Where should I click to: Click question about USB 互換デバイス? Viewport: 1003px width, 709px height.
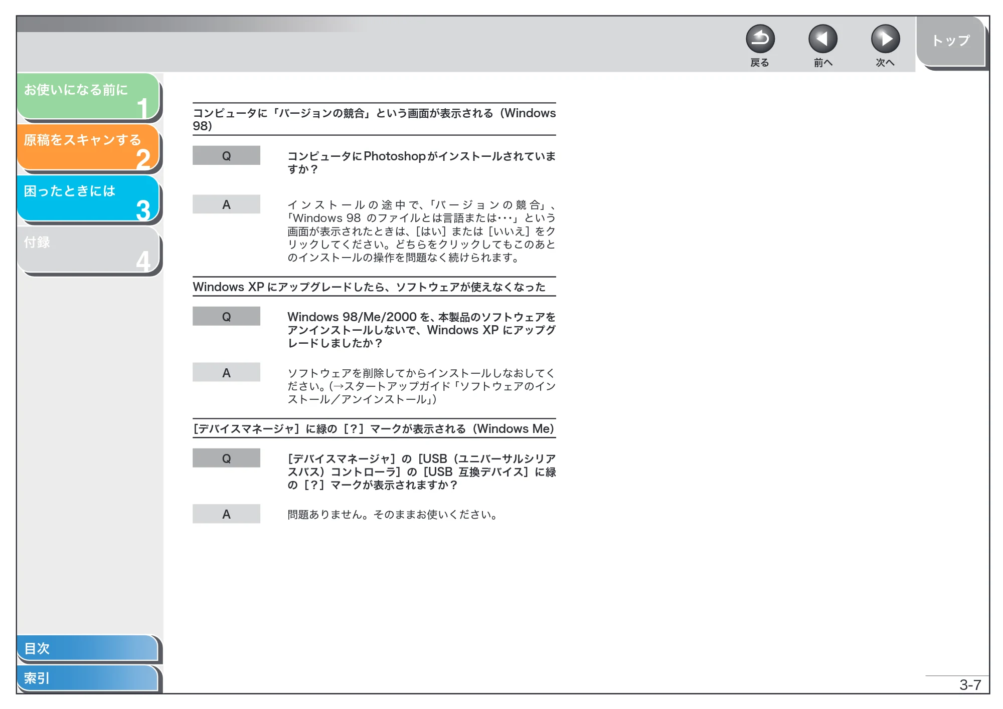tap(421, 471)
